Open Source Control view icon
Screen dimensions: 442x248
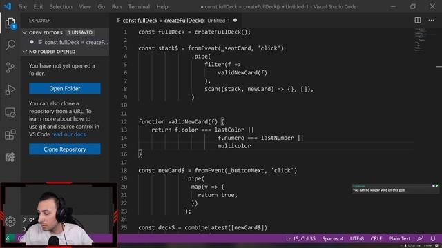10,68
